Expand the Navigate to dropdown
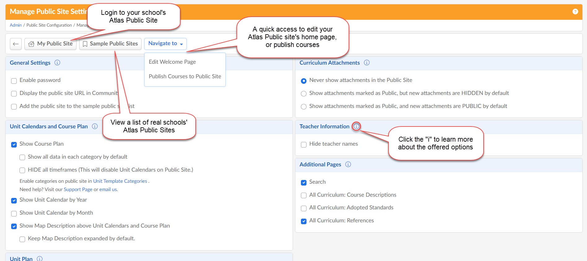 coord(165,44)
